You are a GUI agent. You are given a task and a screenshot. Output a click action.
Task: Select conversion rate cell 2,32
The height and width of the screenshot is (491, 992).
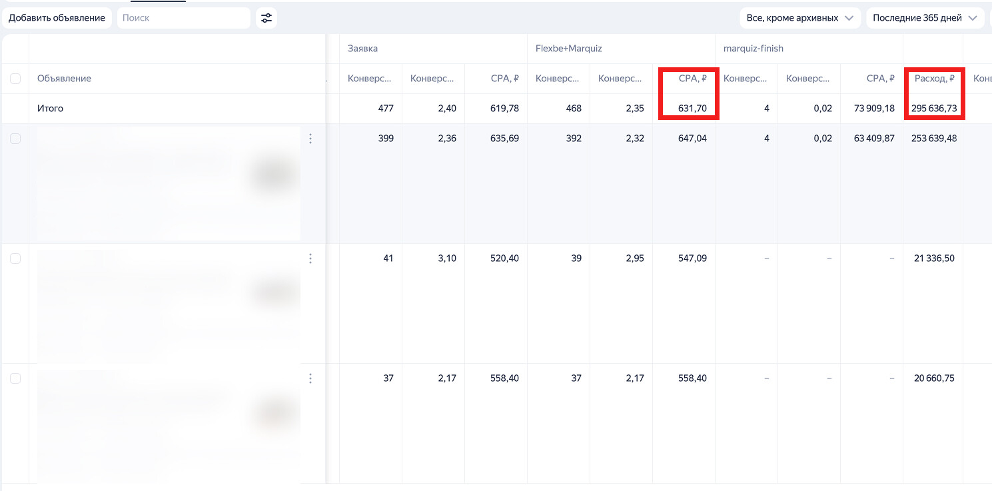point(635,139)
